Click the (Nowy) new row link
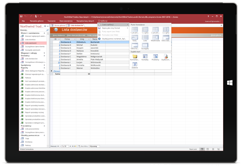Image resolution: width=243 pixels, height=168 pixels. 57,71
